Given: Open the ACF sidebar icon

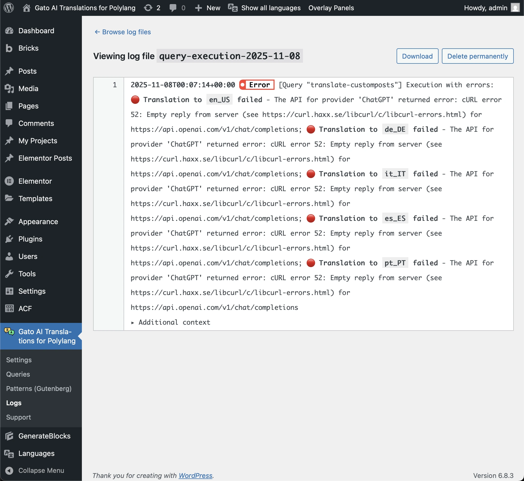Looking at the screenshot, I should (x=9, y=309).
